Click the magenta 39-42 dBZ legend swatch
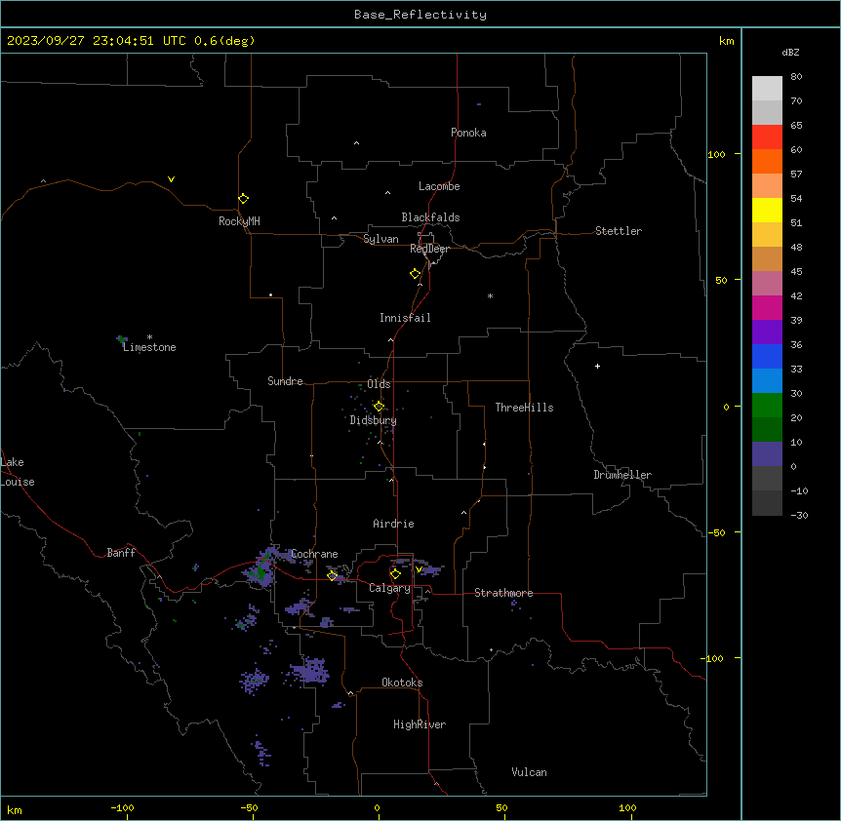841x821 pixels. coord(767,307)
